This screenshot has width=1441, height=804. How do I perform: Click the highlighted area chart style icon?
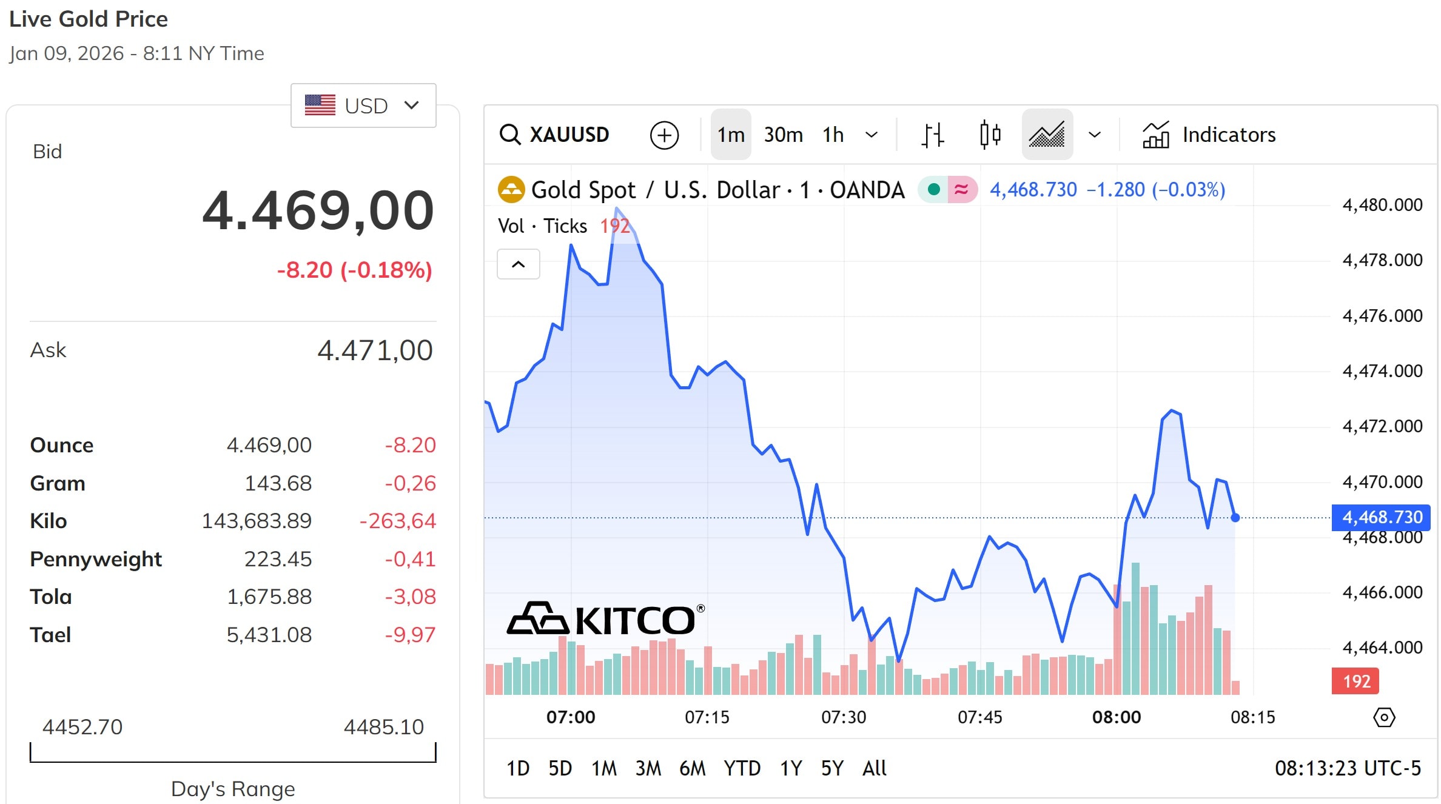1047,134
